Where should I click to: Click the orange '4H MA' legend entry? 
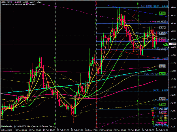click(x=164, y=116)
